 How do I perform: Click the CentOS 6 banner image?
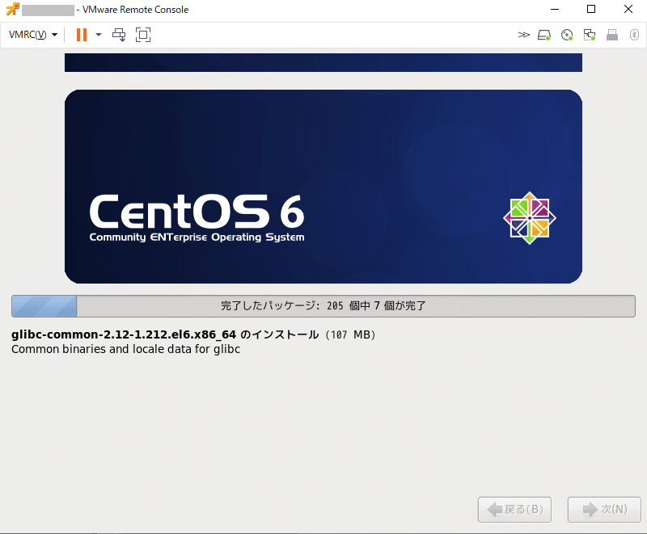click(323, 187)
